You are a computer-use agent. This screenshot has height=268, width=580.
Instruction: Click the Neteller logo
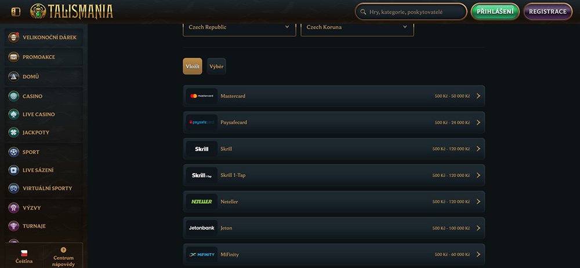[x=202, y=201]
